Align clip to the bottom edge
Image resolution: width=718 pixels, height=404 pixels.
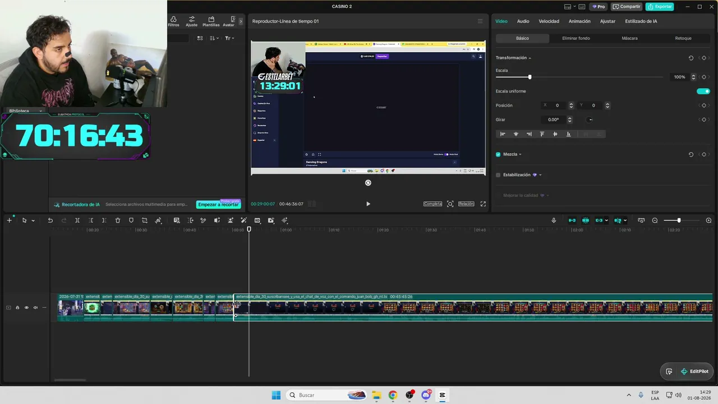(568, 134)
